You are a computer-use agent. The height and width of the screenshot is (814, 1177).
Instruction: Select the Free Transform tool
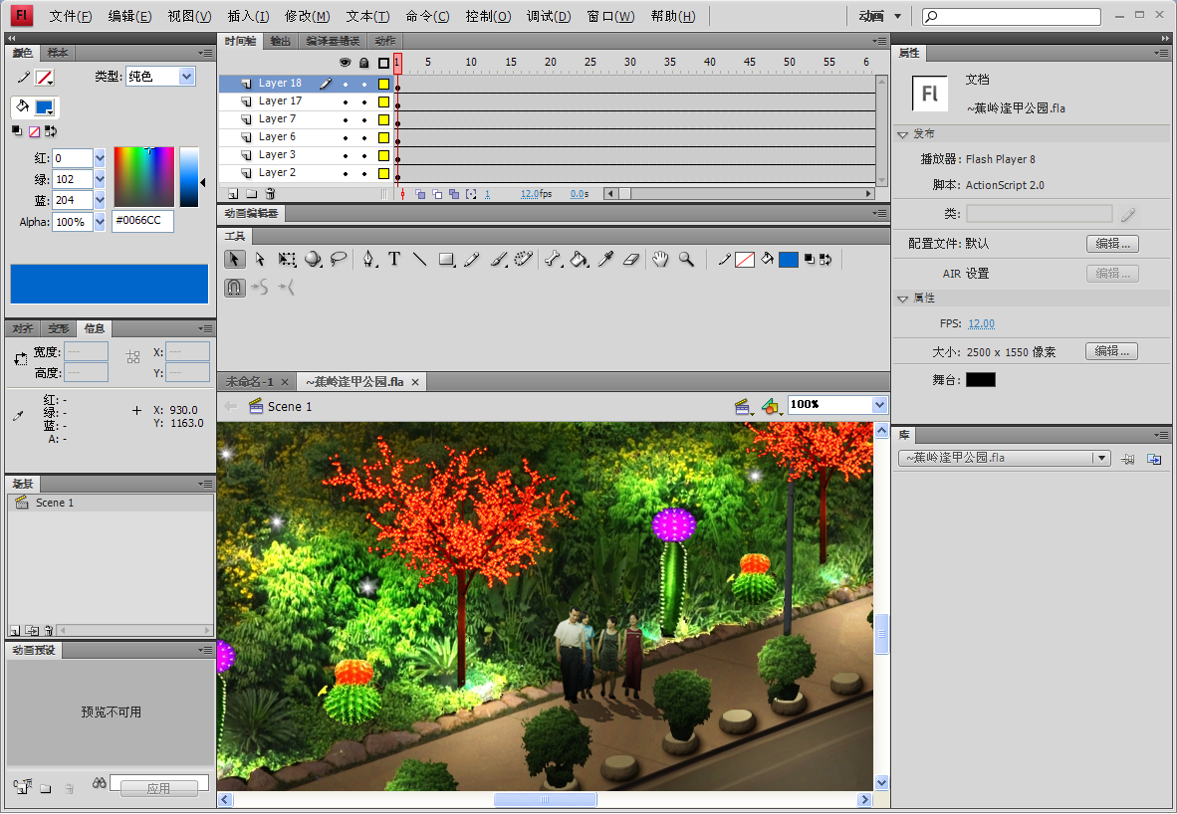pyautogui.click(x=287, y=260)
